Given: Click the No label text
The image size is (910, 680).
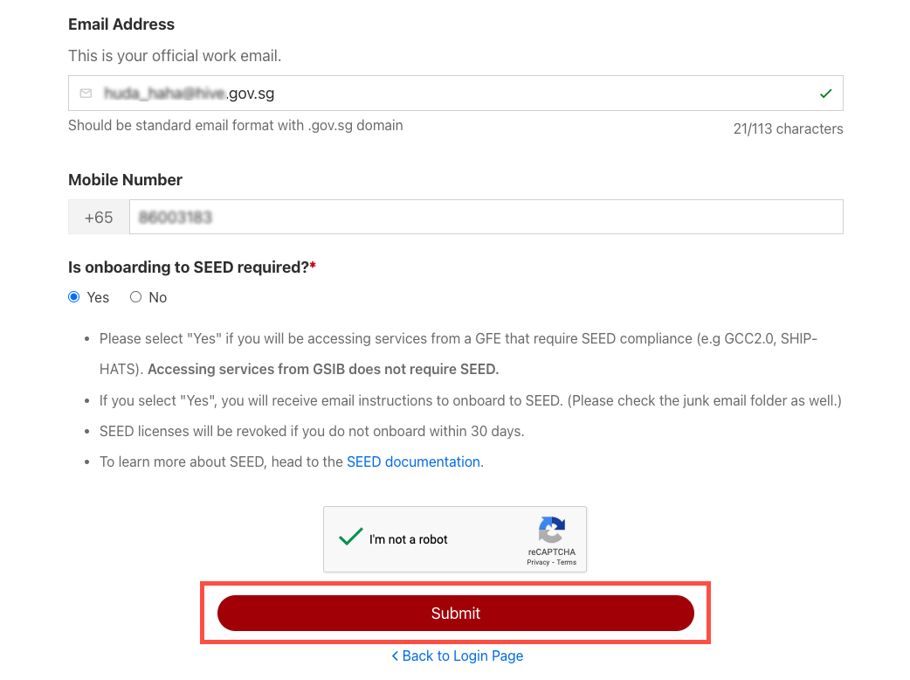Looking at the screenshot, I should click(158, 298).
